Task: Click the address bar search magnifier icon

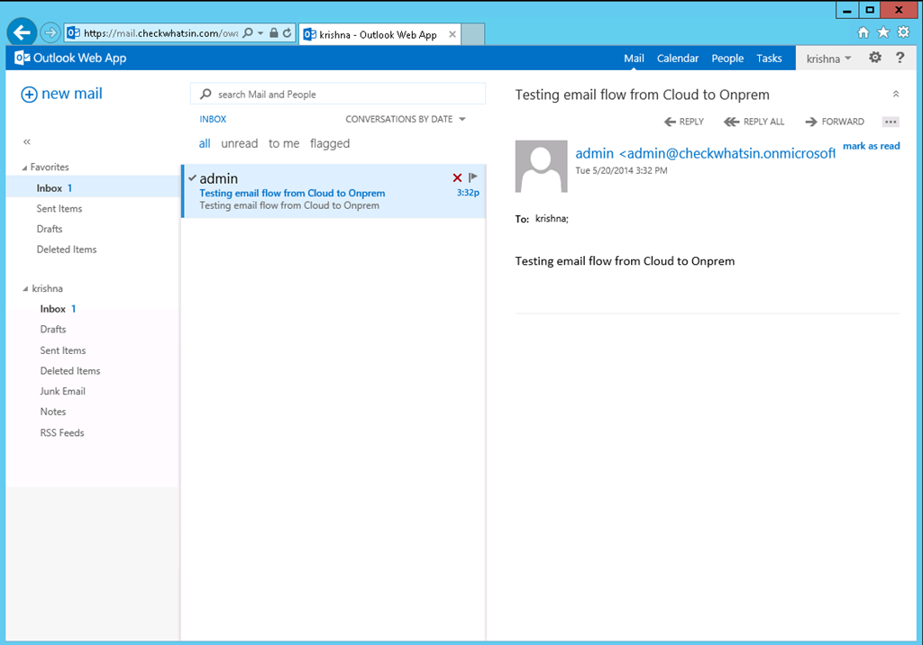Action: (x=248, y=33)
